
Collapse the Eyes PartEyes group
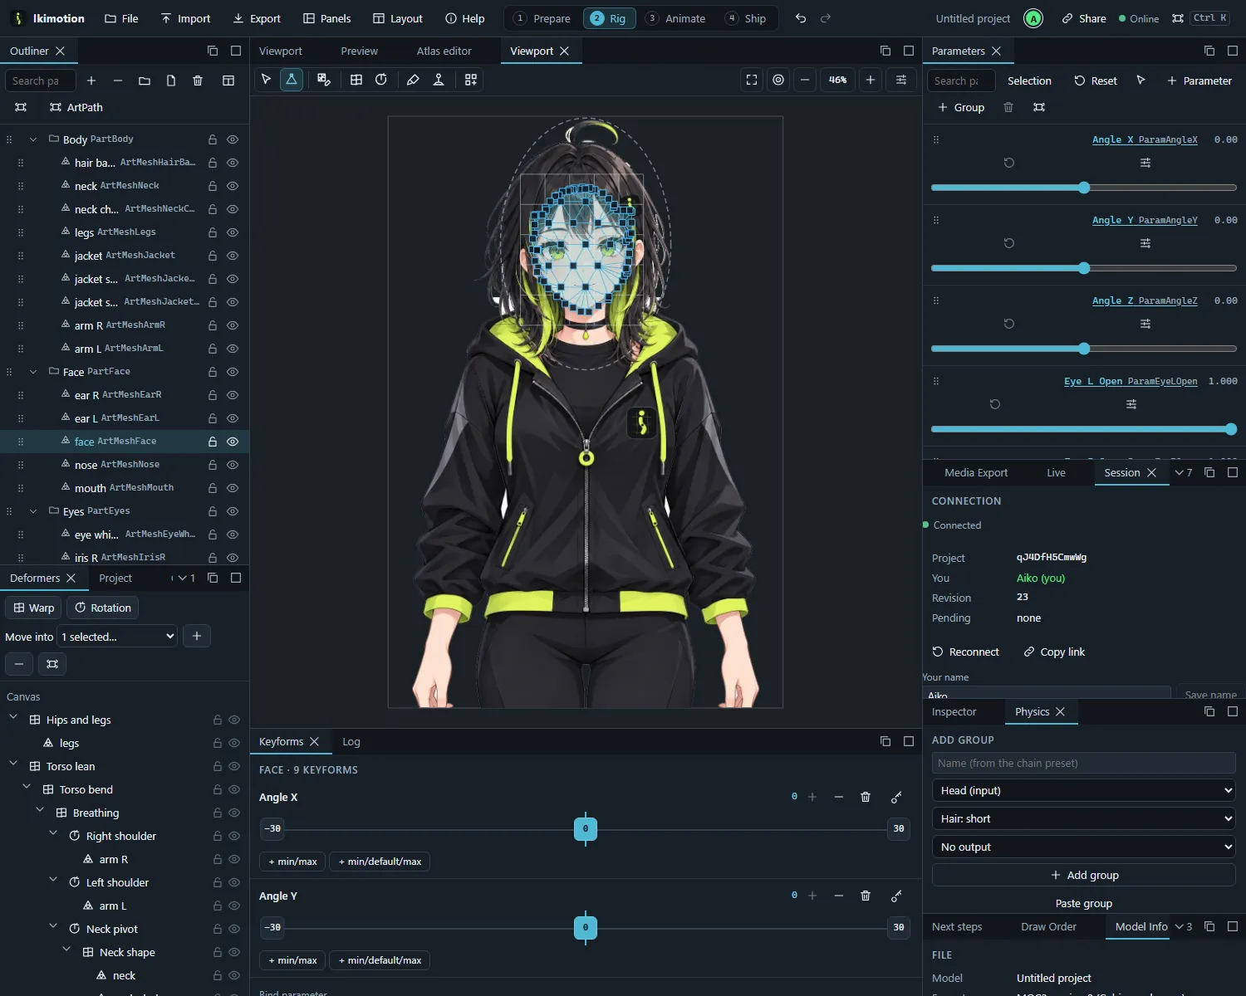[33, 511]
